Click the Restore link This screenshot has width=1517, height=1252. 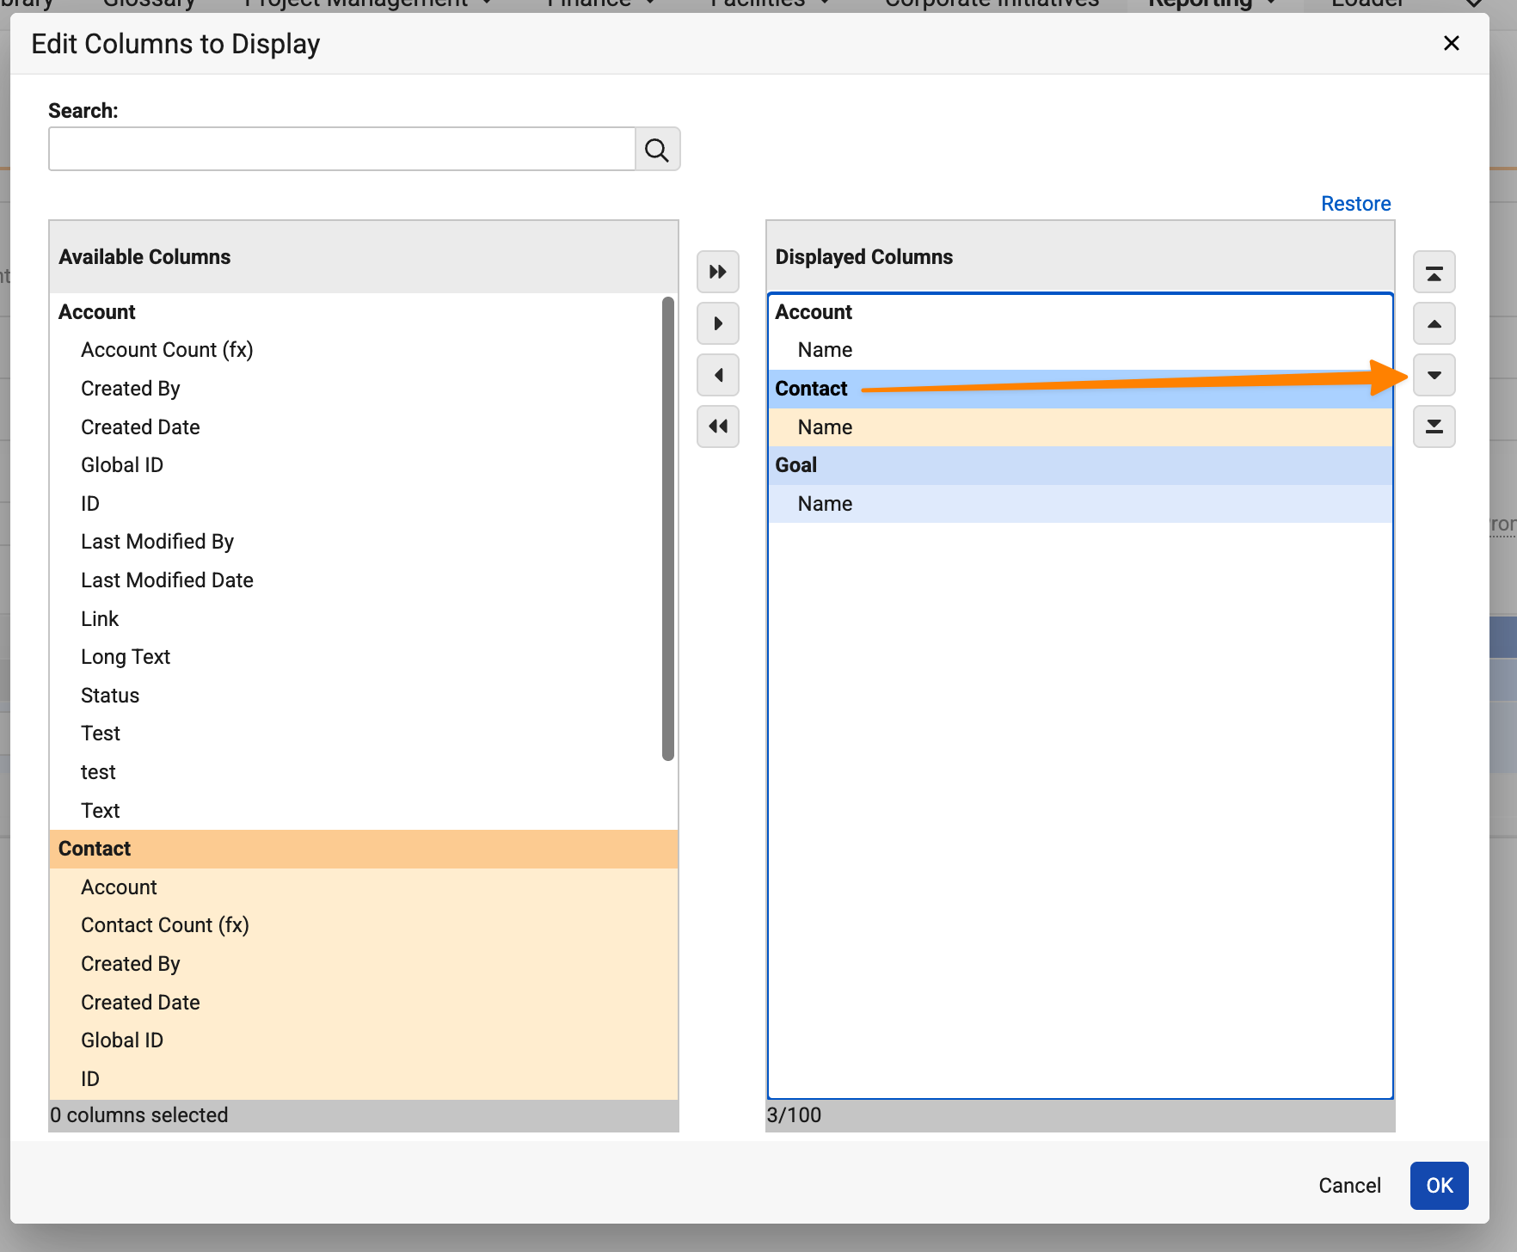1356,204
